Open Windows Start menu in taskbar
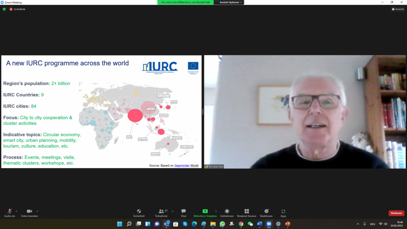This screenshot has height=229, width=407. click(x=120, y=224)
